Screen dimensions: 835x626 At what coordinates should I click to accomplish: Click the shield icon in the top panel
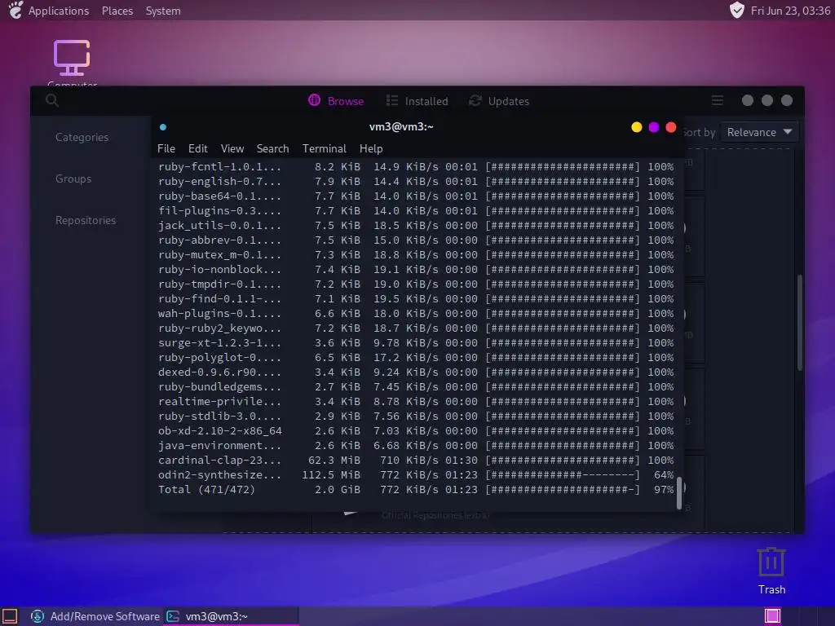(x=737, y=10)
